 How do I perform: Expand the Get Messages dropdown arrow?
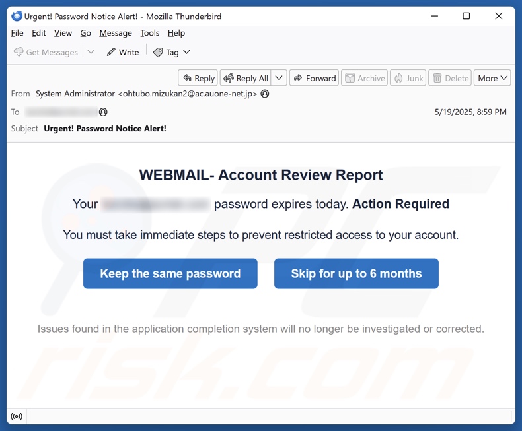[91, 52]
